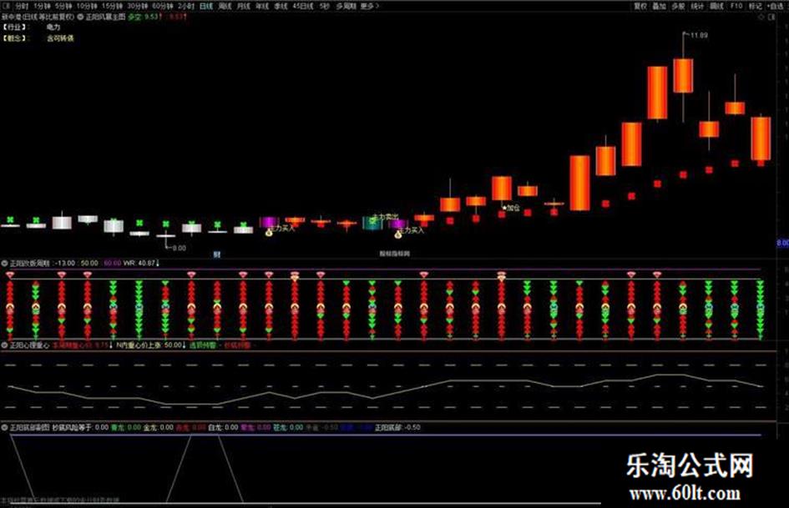Click the first red diamond marker in oscillator panel

[9, 274]
